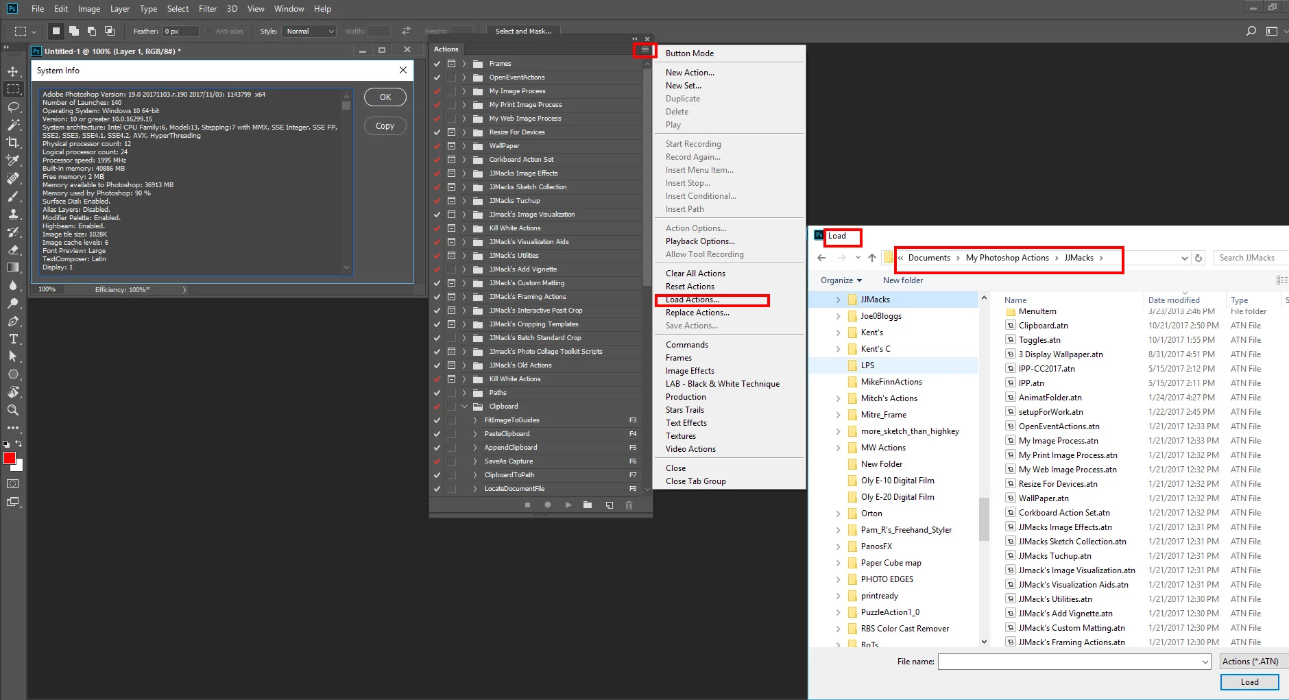This screenshot has width=1289, height=700.
Task: Open the Filter menu
Action: [208, 9]
